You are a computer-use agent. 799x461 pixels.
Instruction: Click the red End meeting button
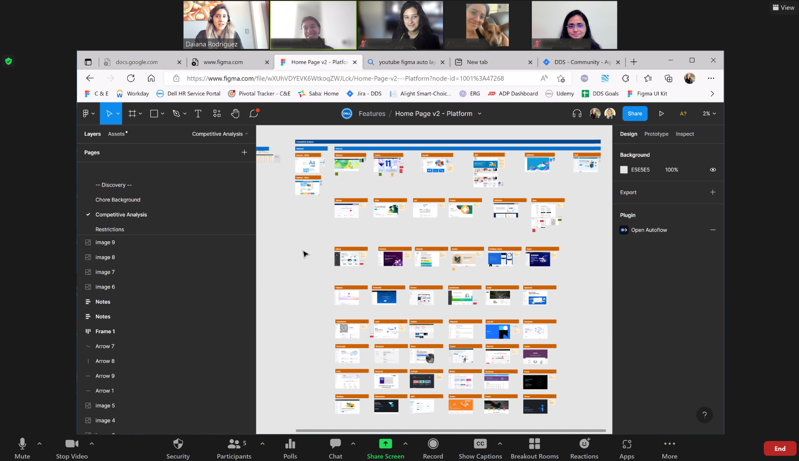click(779, 449)
